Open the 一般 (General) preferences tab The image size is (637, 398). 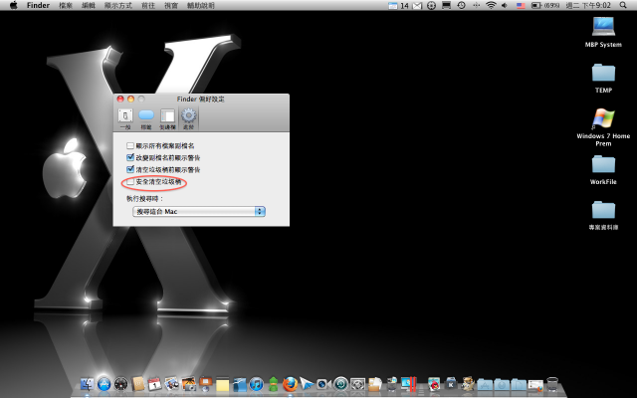[x=125, y=118]
